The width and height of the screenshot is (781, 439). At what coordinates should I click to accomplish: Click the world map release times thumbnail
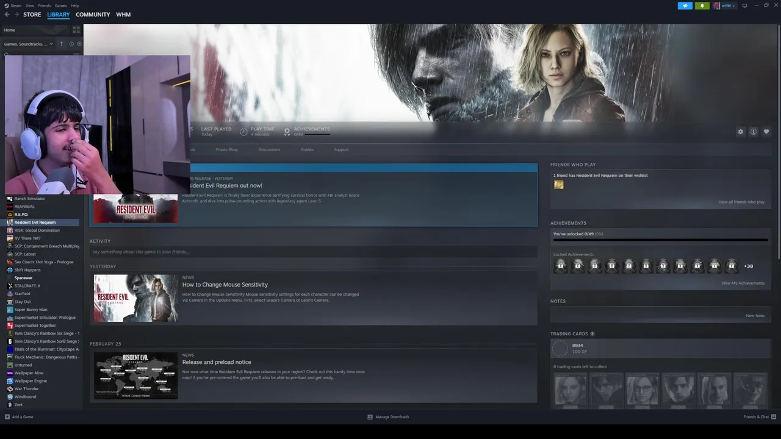pyautogui.click(x=135, y=376)
